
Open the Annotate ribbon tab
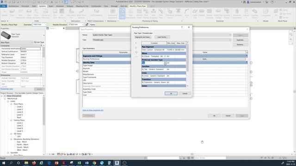tap(60, 6)
